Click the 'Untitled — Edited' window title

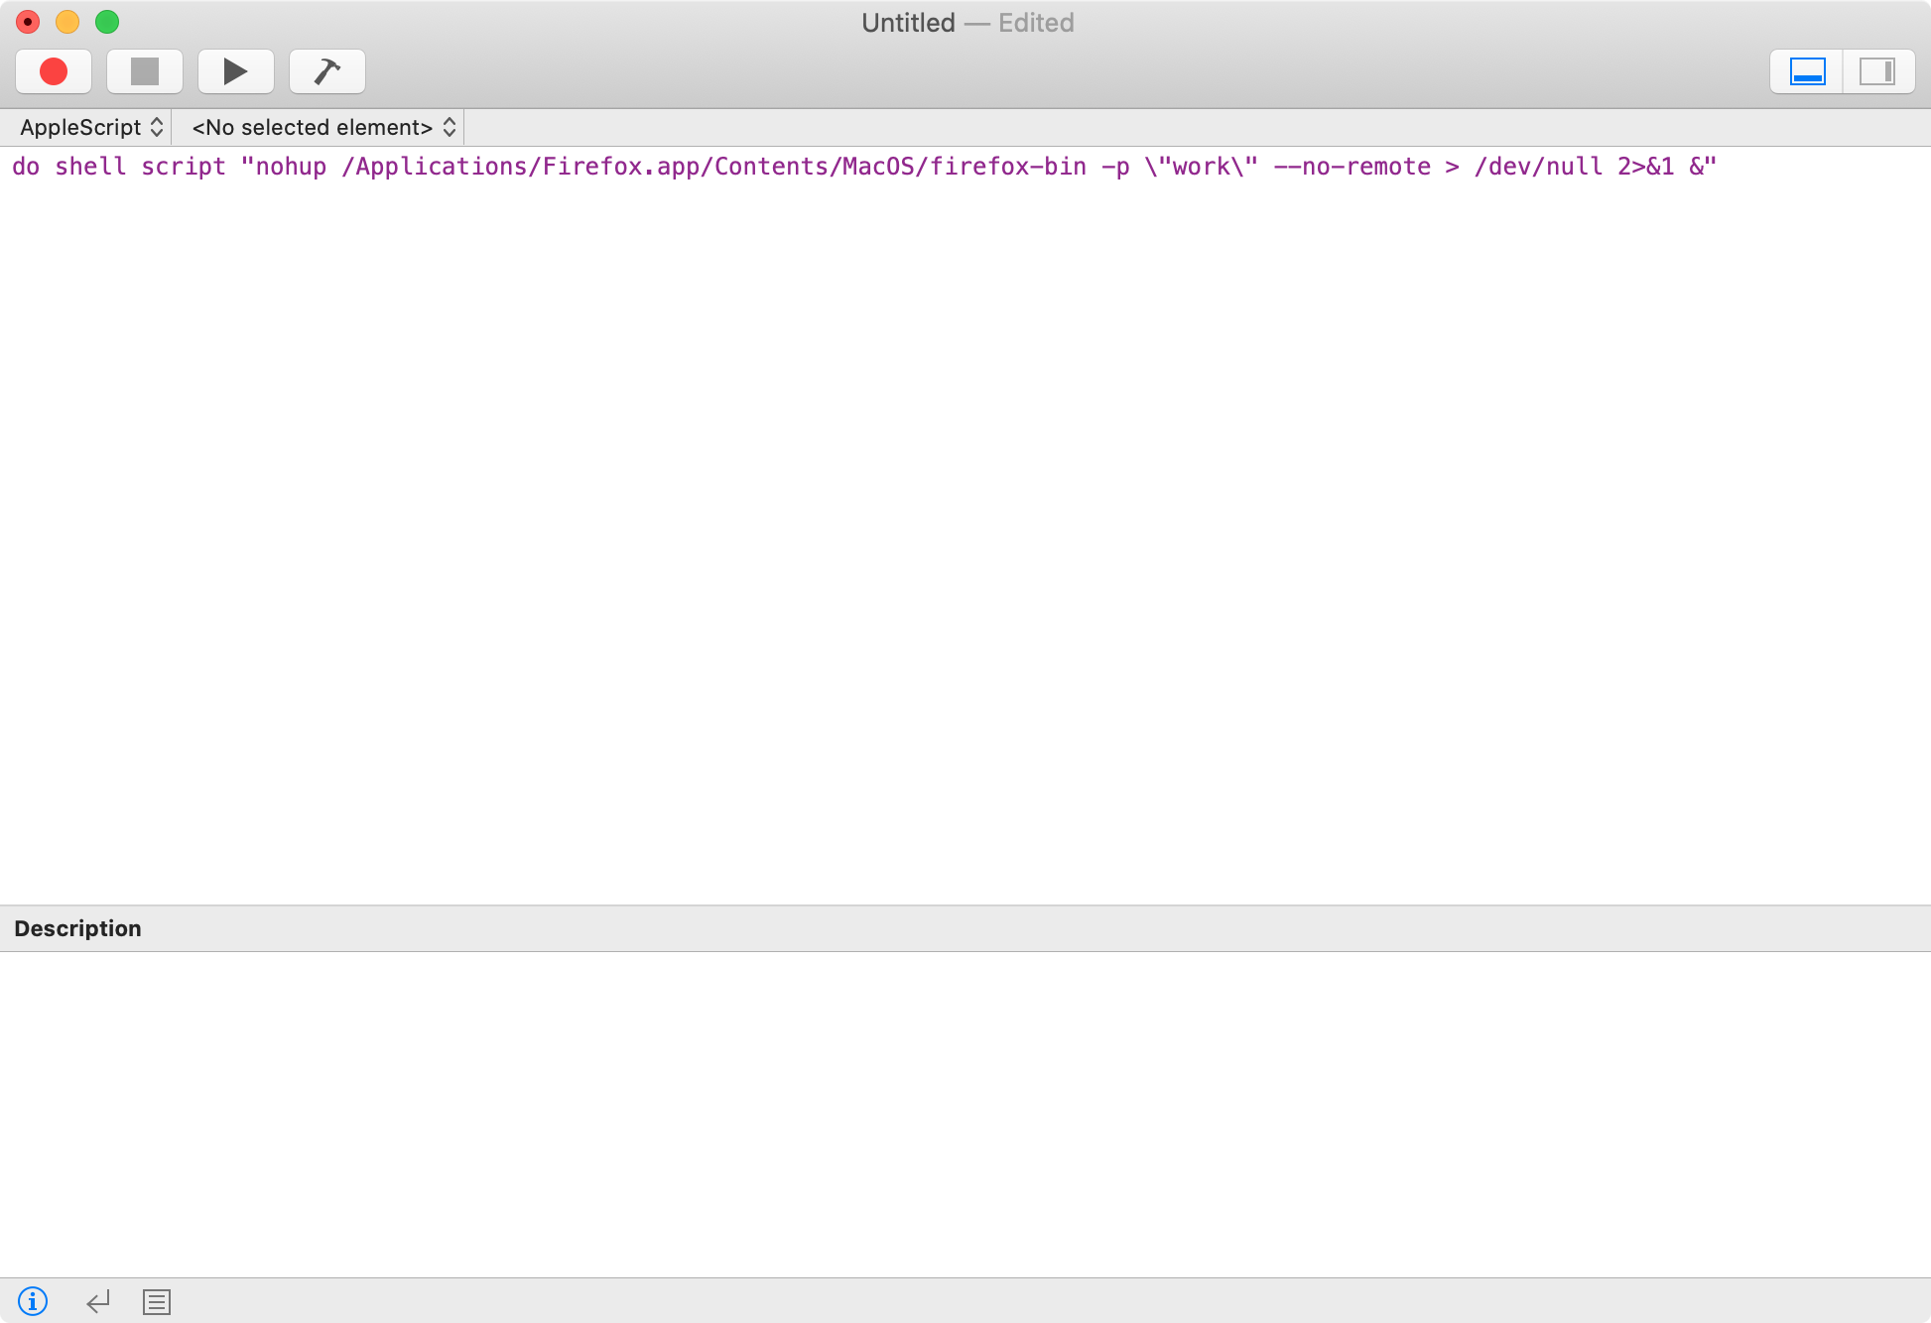[967, 23]
